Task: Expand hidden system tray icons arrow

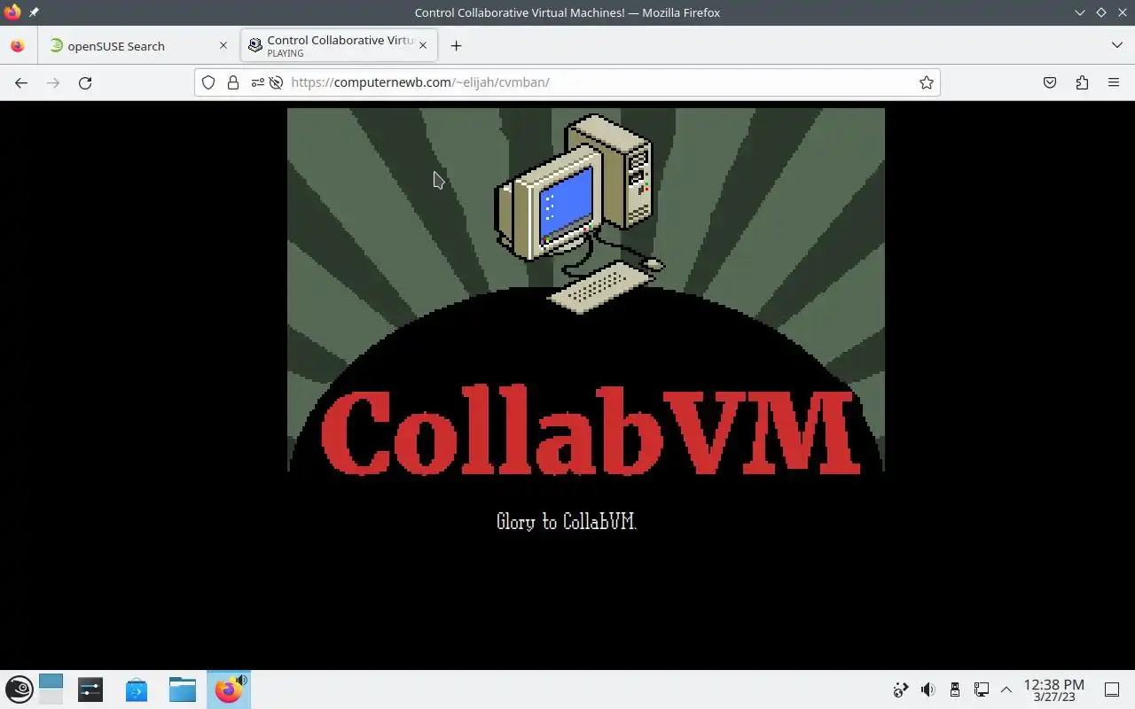Action: (x=1006, y=690)
